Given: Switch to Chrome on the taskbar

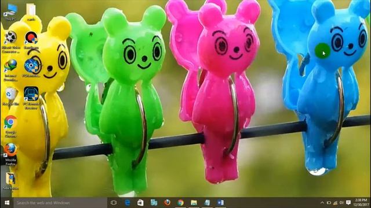Looking at the screenshot, I should pyautogui.click(x=180, y=203).
